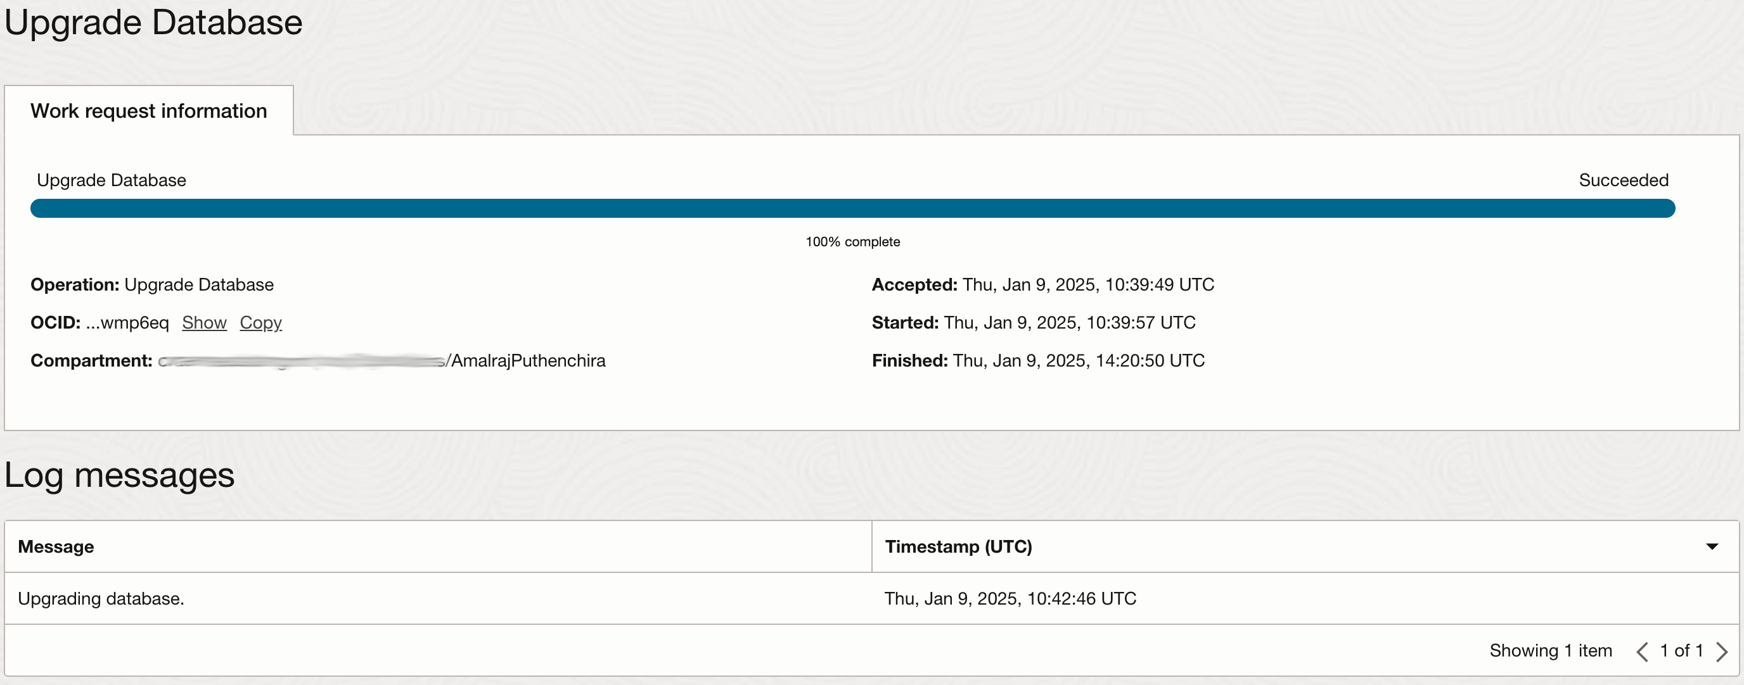
Task: Click the Operation: Upgrade Database field
Action: pos(152,285)
